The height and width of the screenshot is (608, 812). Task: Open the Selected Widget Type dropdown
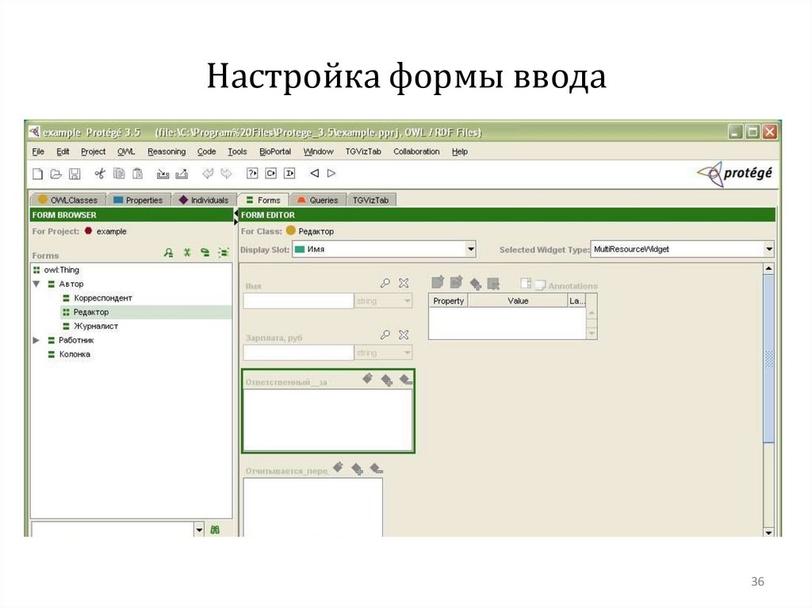769,249
